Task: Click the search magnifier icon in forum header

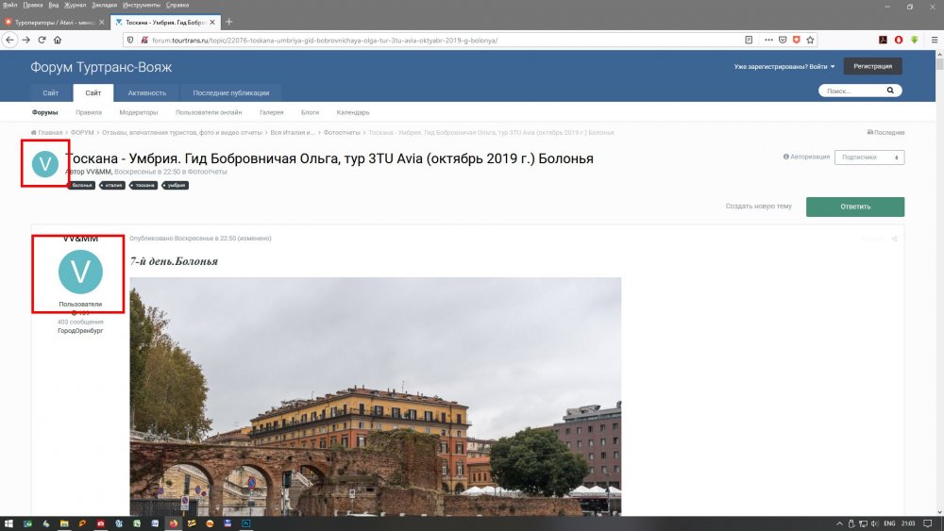Action: 889,91
